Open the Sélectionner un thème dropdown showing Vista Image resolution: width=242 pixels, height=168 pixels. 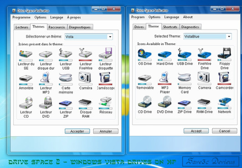[x=88, y=37]
